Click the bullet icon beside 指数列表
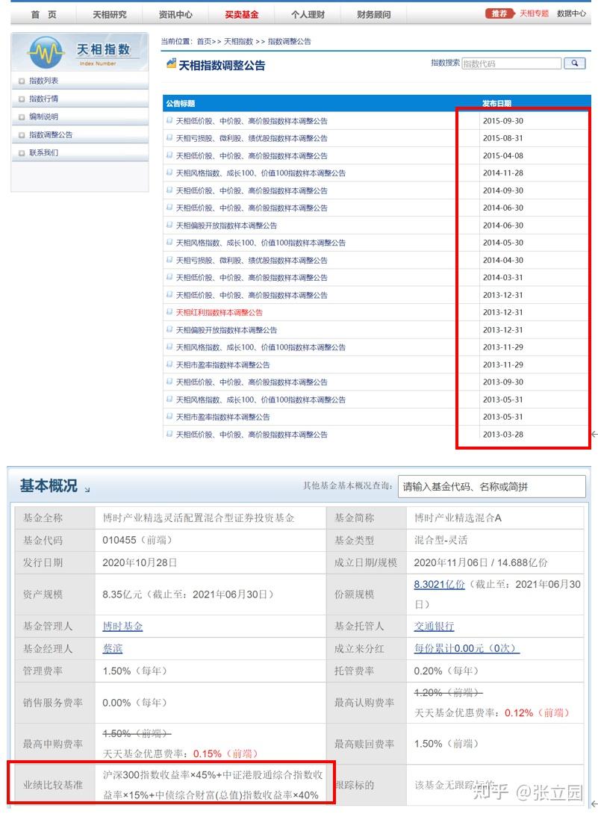 22,81
